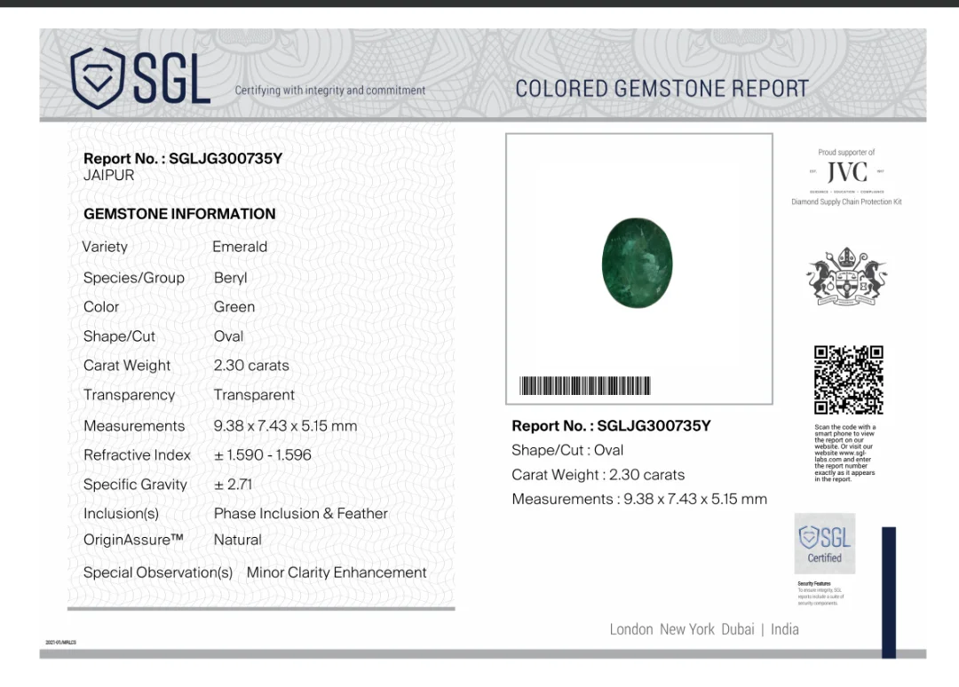
Task: Click 'London' in the footer
Action: pyautogui.click(x=631, y=629)
